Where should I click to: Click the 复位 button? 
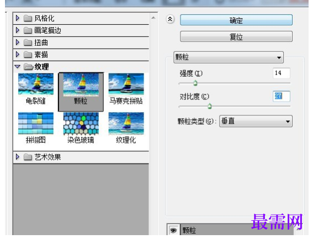tap(236, 36)
